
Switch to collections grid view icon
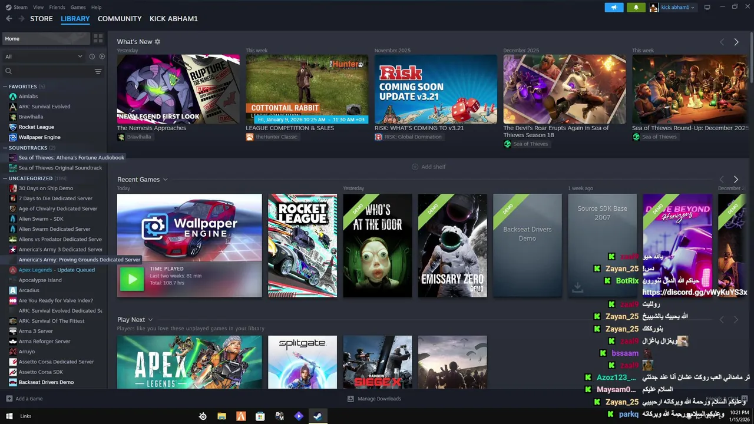click(98, 38)
